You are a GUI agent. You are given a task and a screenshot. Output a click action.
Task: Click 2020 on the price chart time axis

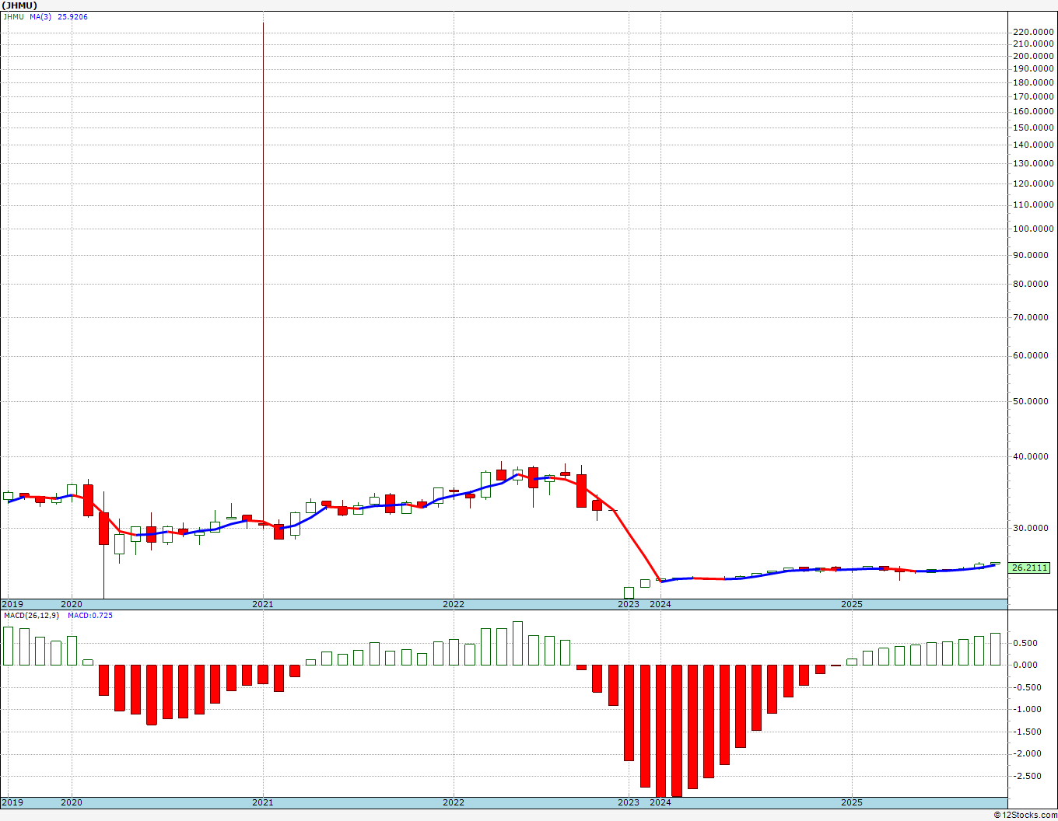72,604
